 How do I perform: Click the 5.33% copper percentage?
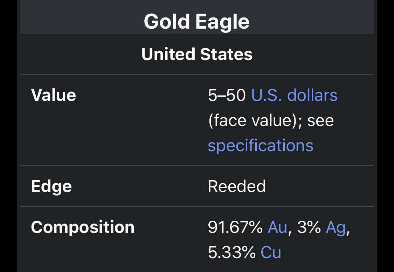(x=232, y=252)
